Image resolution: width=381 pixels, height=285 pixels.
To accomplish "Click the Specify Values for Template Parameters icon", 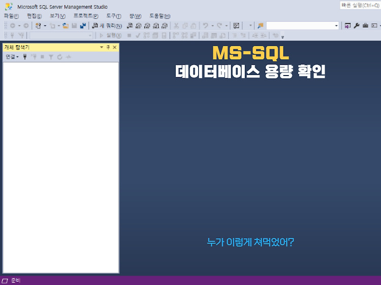I will click(x=275, y=35).
